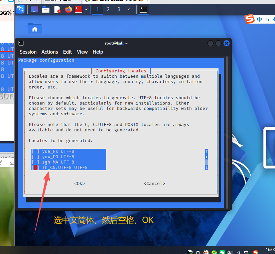Click the root@kali terminal taskbar button
Screen dimensions: 275x254
[x=143, y=9]
